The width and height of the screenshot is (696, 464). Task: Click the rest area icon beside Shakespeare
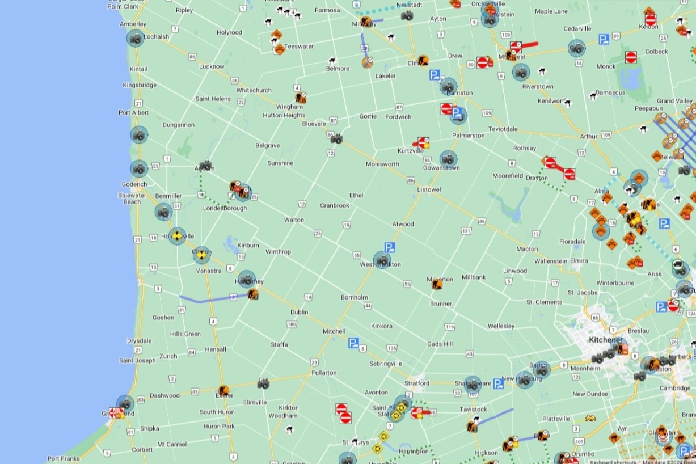(499, 384)
